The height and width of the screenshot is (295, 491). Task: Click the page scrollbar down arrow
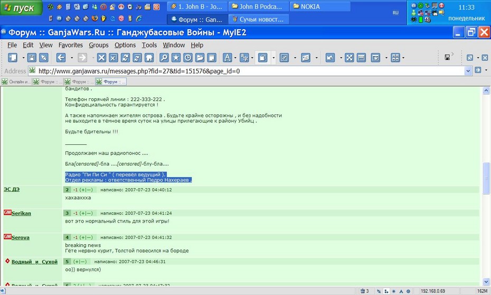point(486,282)
